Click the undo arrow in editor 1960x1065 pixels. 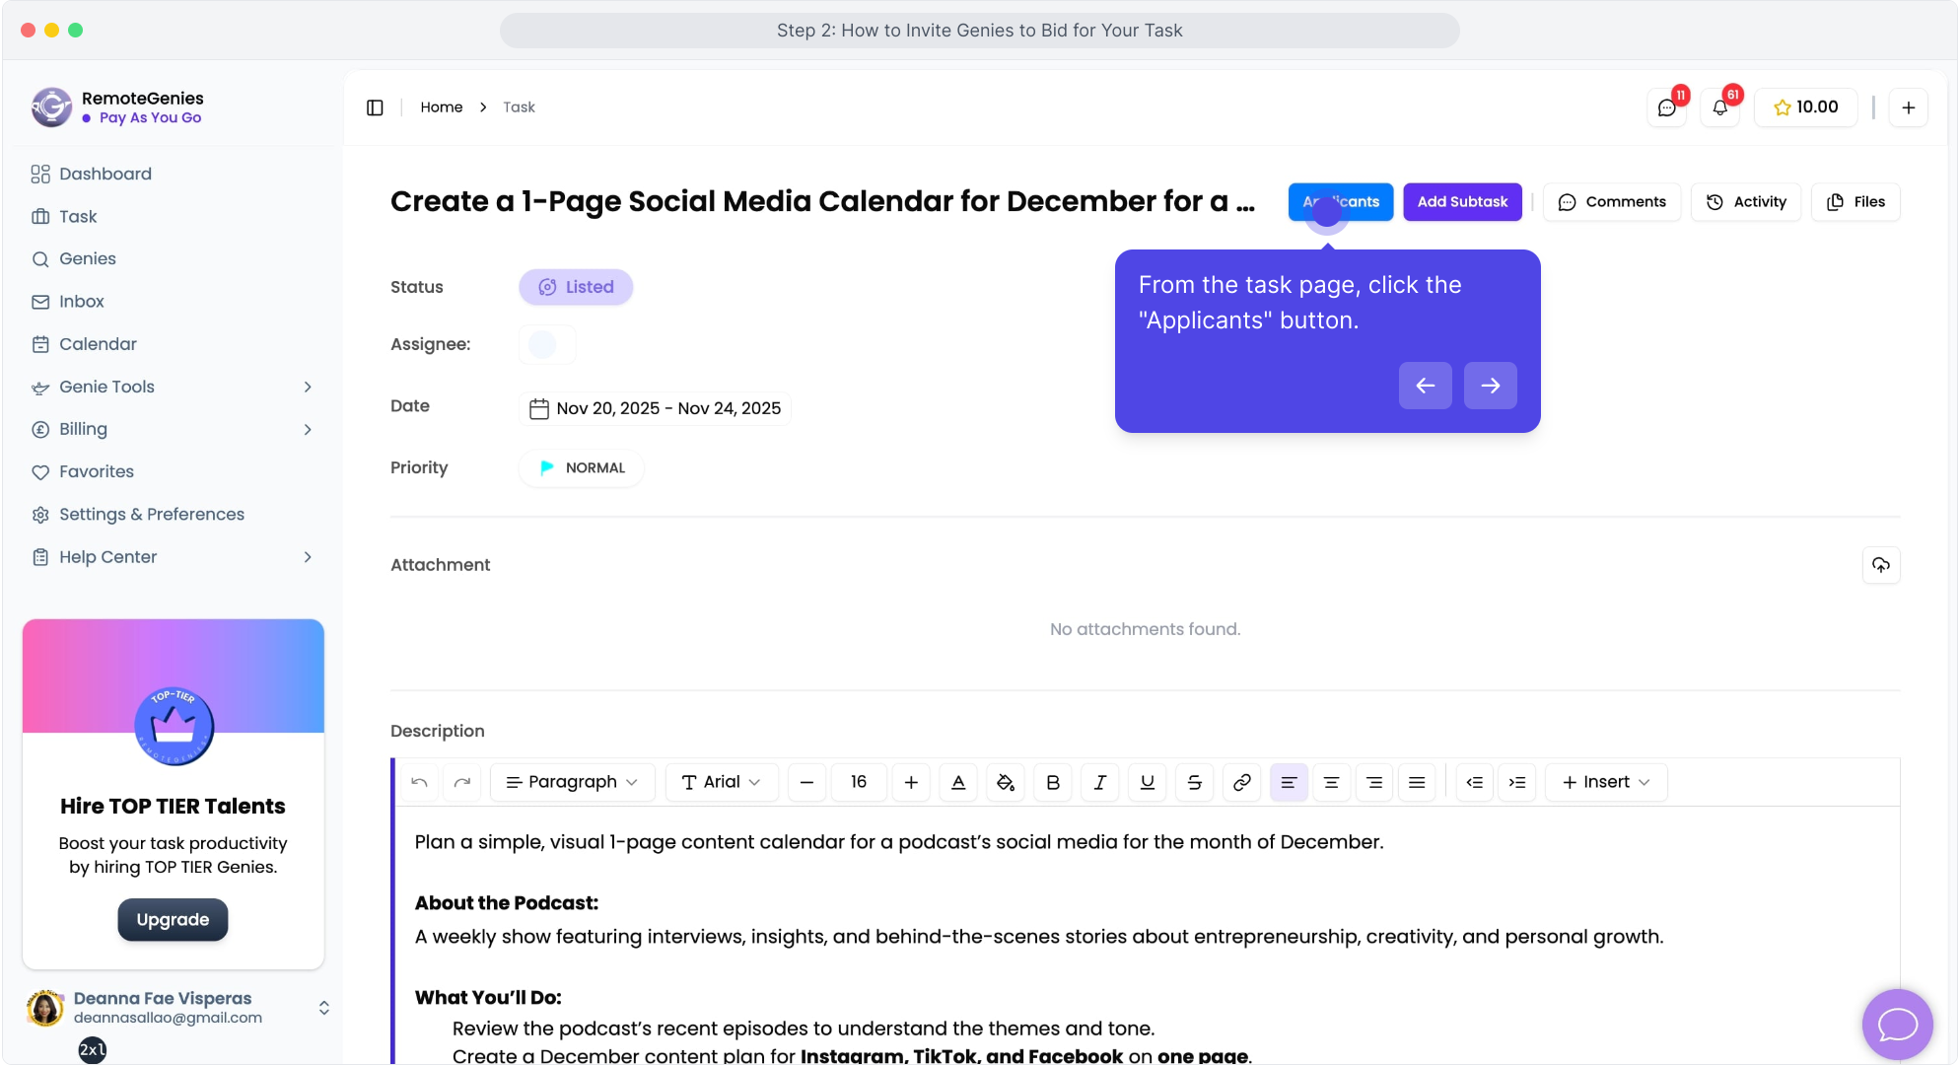419,782
